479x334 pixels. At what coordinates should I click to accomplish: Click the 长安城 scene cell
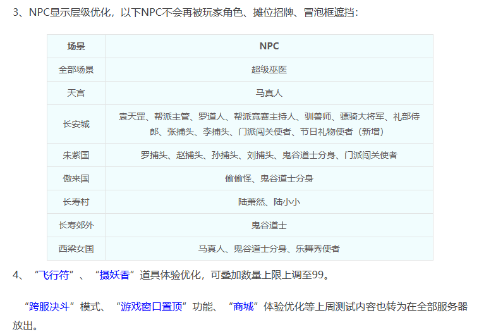76,124
